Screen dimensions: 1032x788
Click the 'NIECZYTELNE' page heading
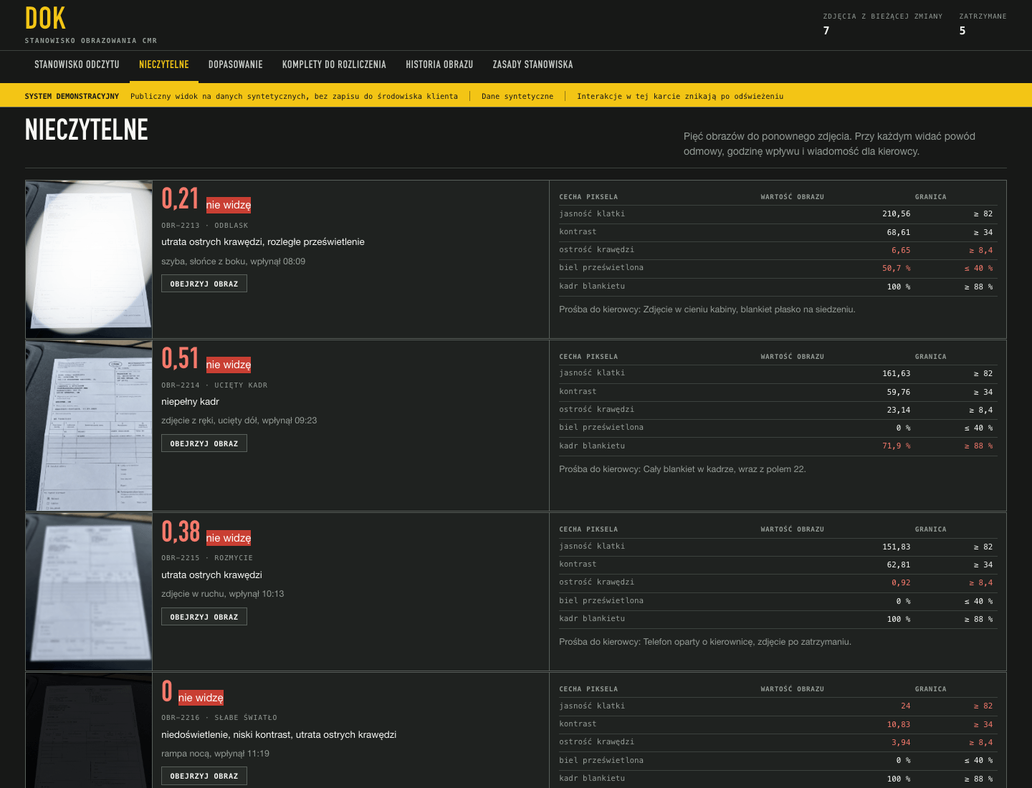(87, 130)
